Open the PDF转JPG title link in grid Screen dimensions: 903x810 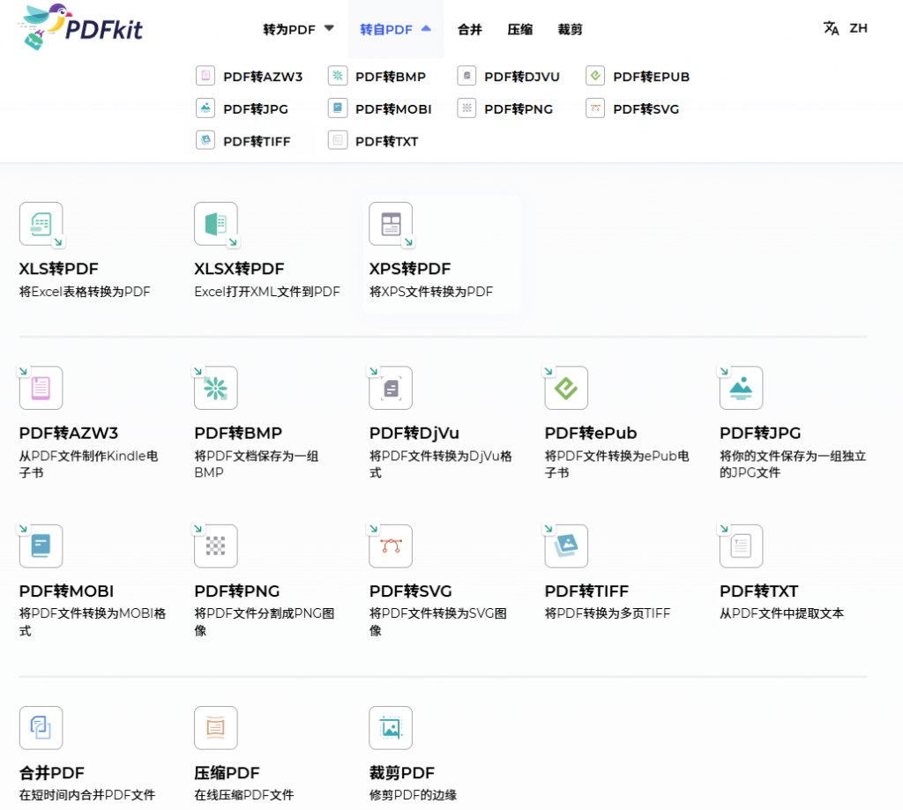pyautogui.click(x=760, y=433)
